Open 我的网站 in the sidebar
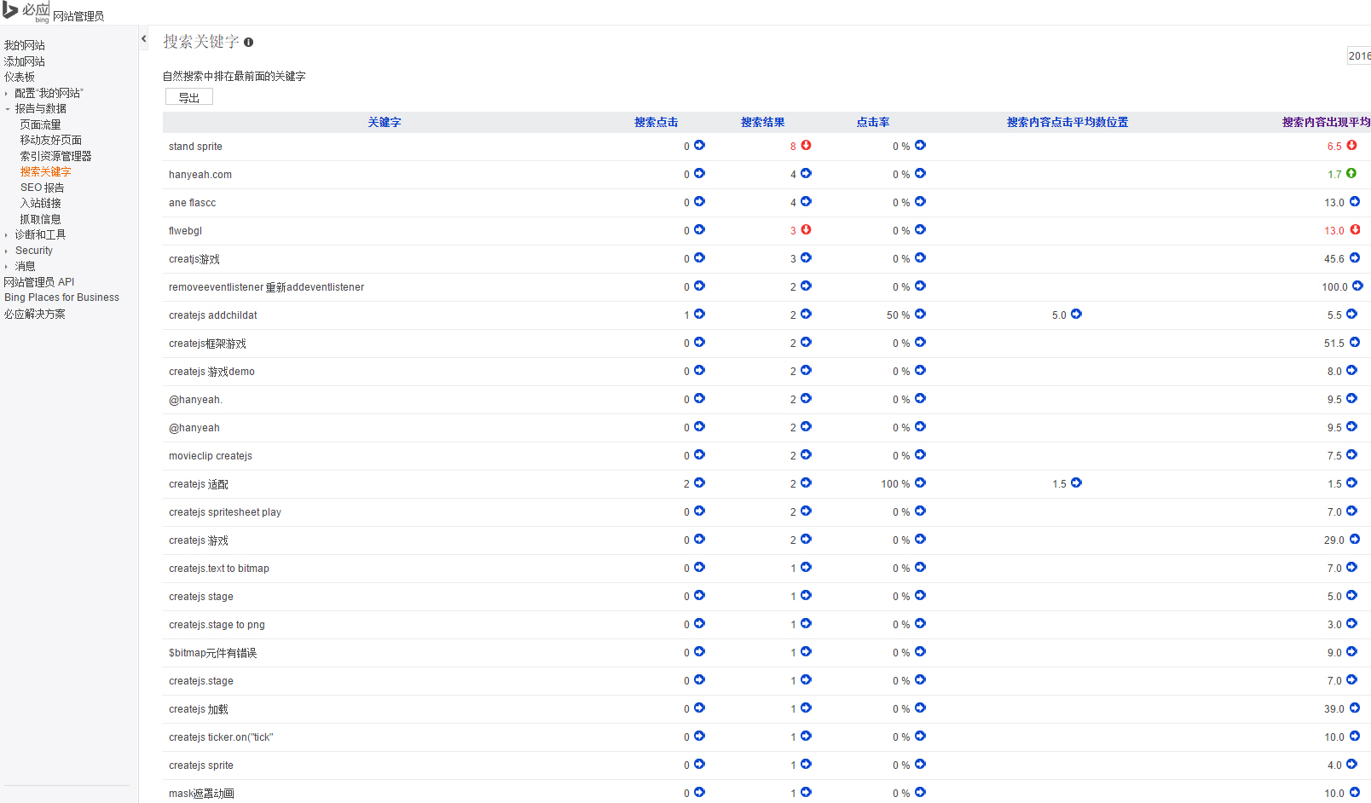The width and height of the screenshot is (1371, 803). pos(25,45)
